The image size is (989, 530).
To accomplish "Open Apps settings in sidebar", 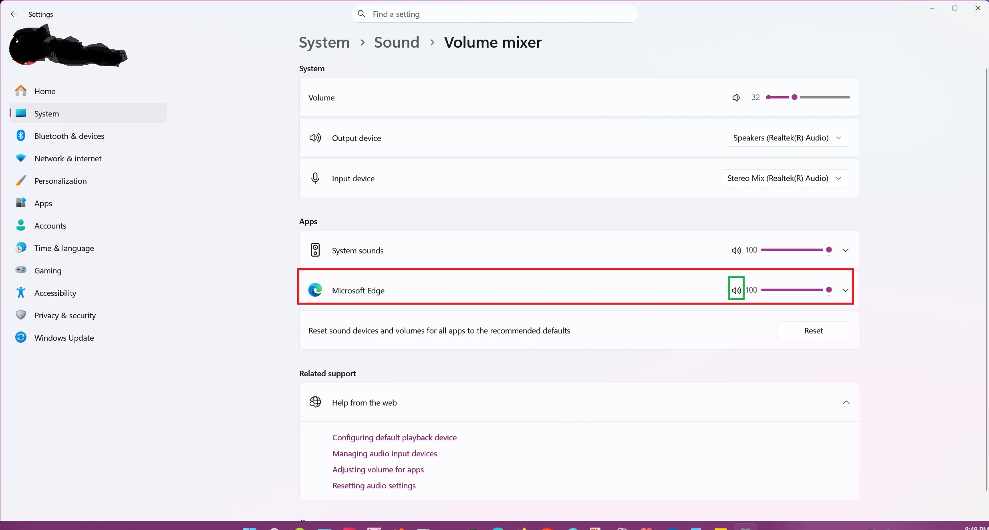I will tap(88, 203).
